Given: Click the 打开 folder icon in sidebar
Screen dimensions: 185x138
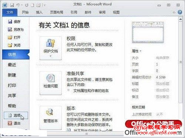Looking at the screenshot, I should 10,37.
